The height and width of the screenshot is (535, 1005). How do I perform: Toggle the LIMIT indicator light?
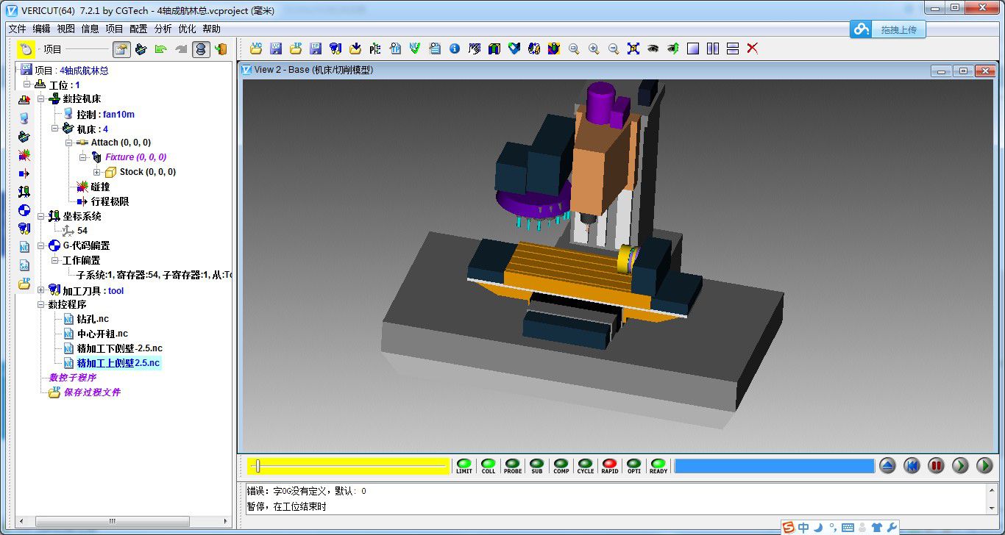(x=464, y=466)
